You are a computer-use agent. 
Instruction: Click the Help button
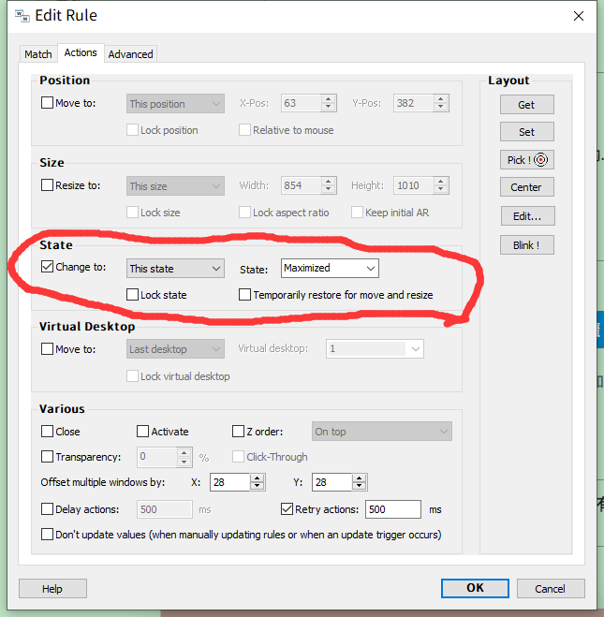52,588
